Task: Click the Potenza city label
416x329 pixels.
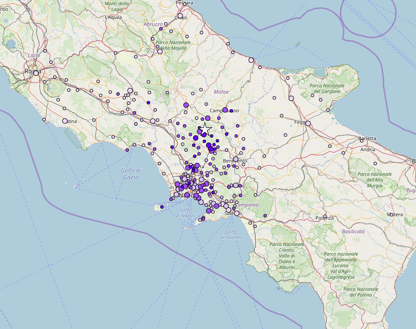Action: (325, 218)
